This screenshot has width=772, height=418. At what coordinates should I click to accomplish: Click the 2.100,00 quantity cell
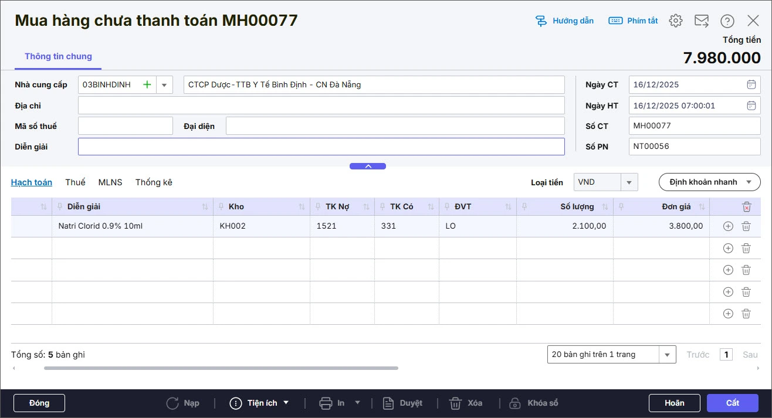[x=565, y=226]
